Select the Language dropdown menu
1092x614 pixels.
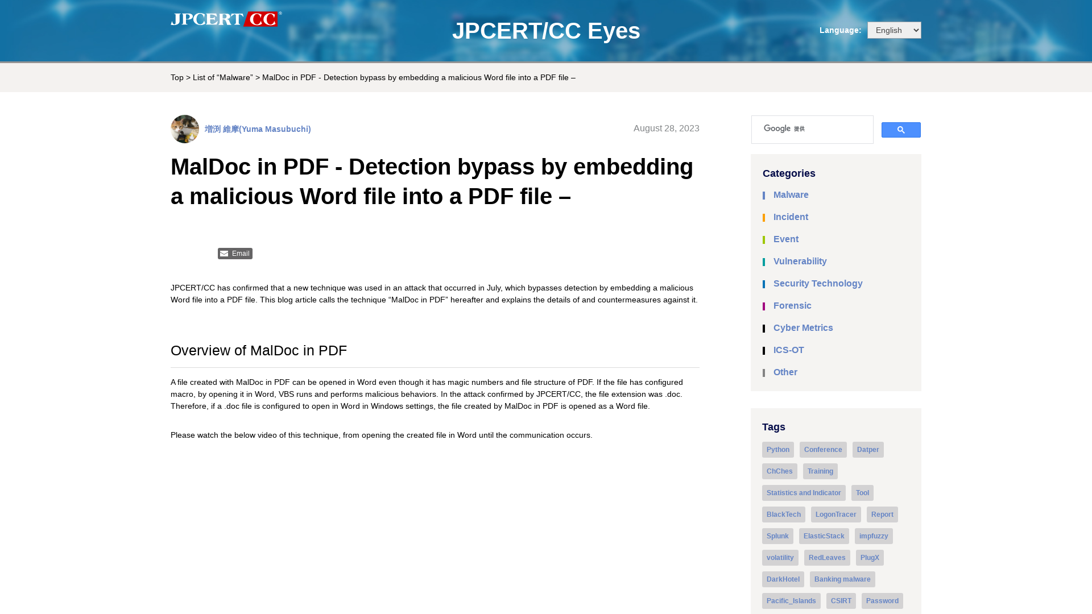click(894, 30)
